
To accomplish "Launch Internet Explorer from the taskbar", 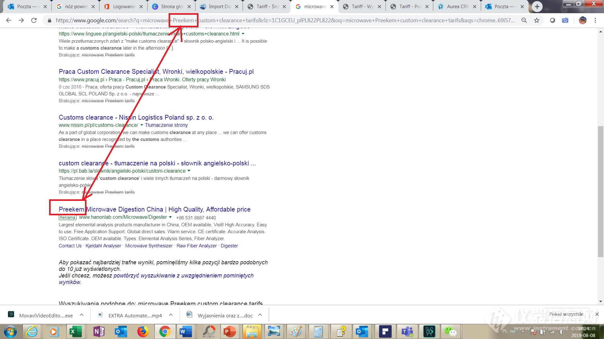I will point(32,331).
